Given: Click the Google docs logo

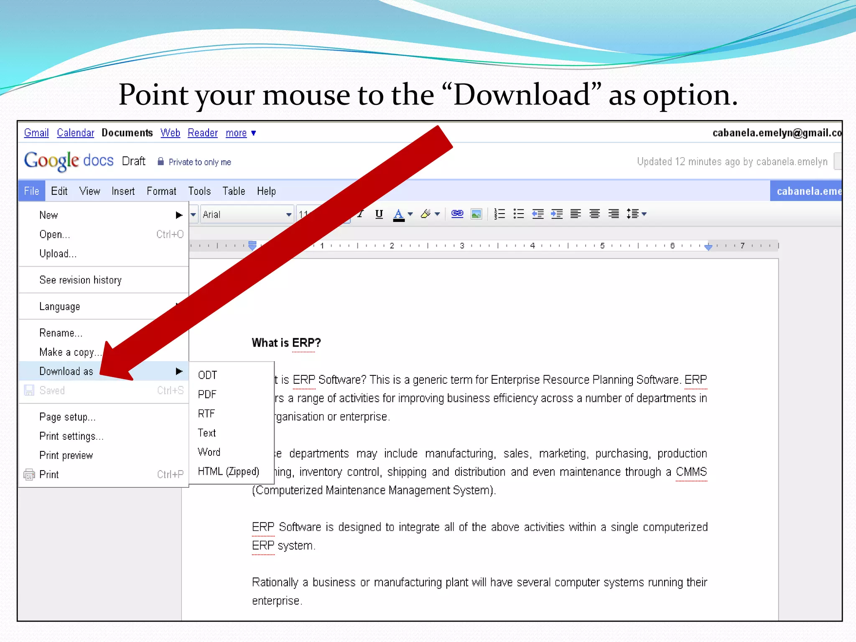Looking at the screenshot, I should tap(69, 161).
